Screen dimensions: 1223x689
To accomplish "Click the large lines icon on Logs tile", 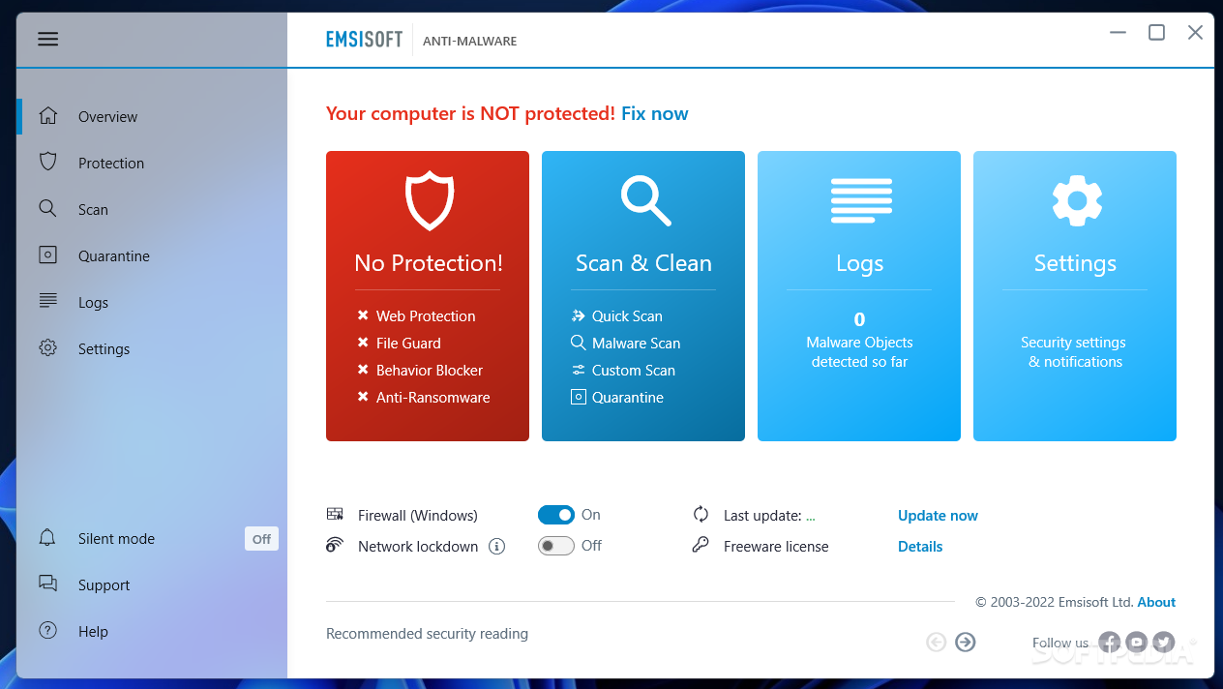I will coord(861,200).
